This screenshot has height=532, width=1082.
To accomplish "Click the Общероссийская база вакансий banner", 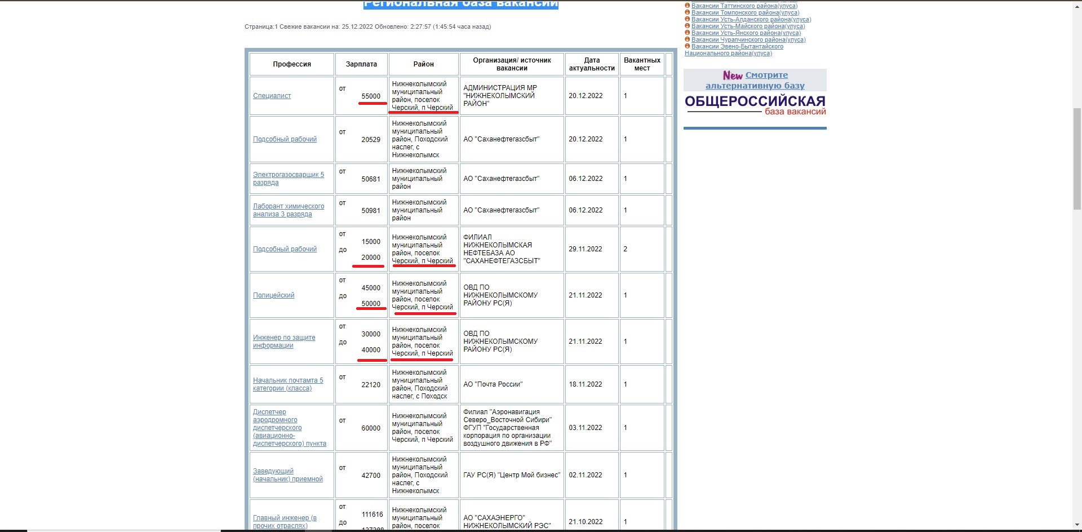I will [755, 105].
